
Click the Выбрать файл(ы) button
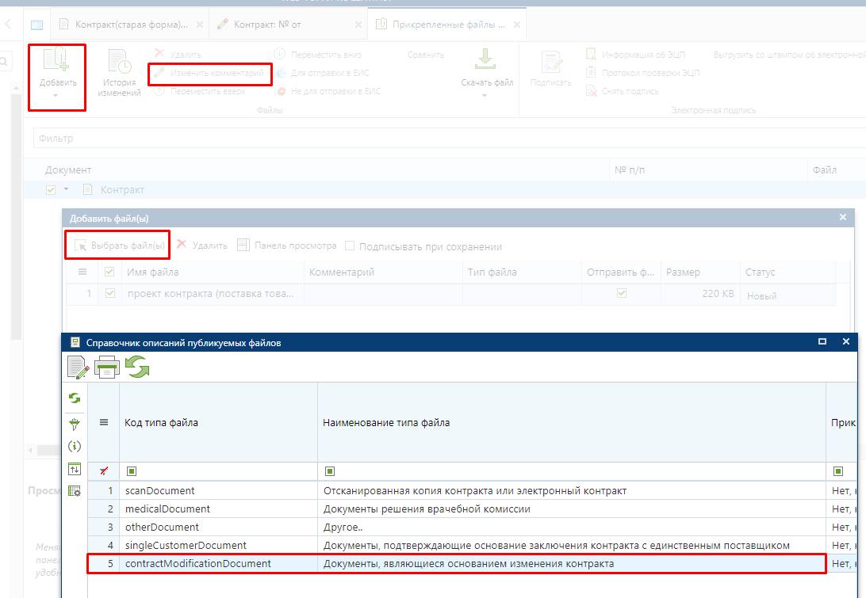119,246
